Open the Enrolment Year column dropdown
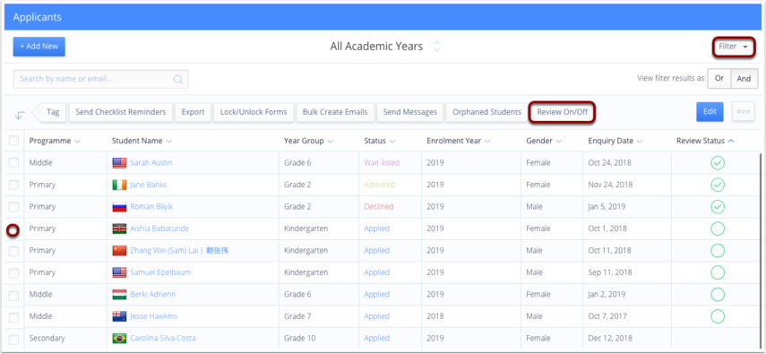Image resolution: width=766 pixels, height=354 pixels. coord(487,142)
